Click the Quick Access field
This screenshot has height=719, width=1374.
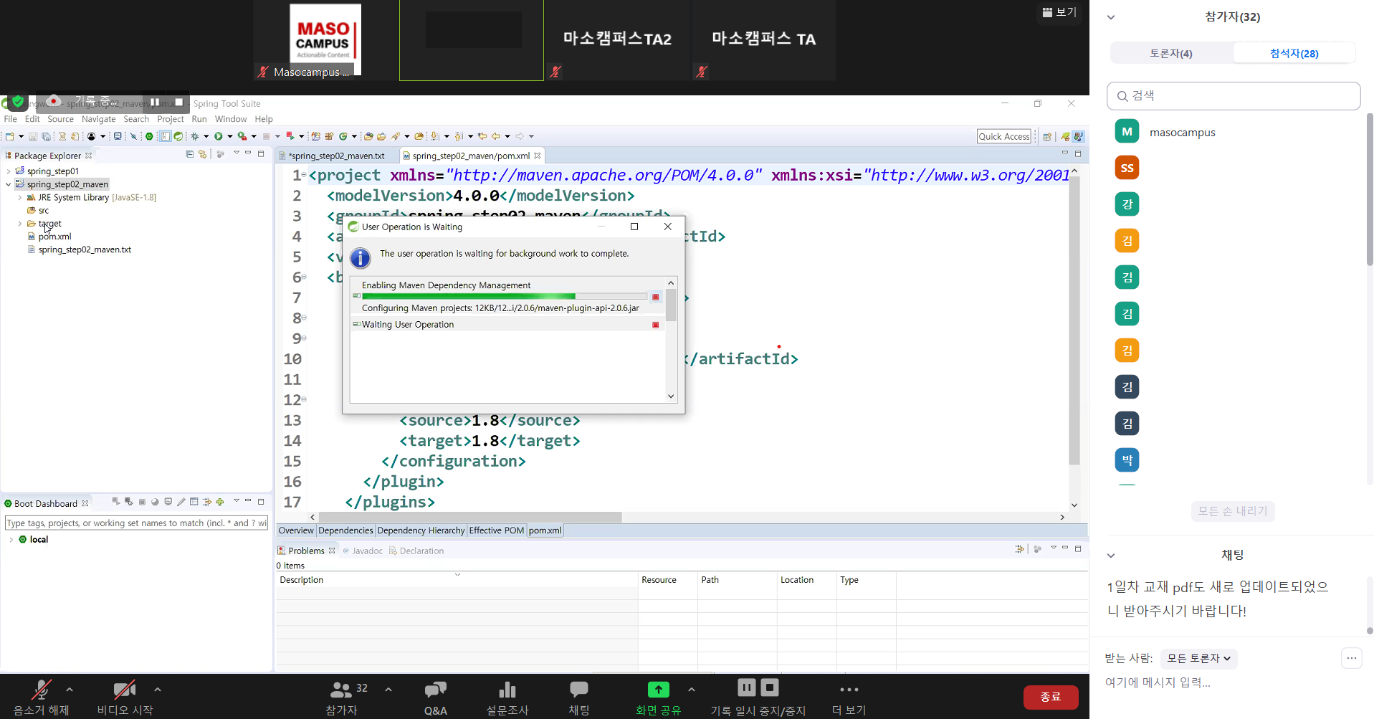coord(1003,136)
